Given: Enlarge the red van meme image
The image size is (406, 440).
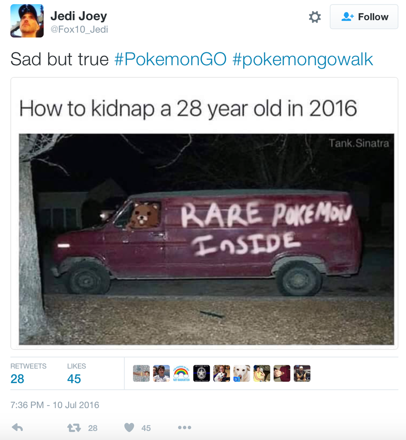Looking at the screenshot, I should point(206,239).
